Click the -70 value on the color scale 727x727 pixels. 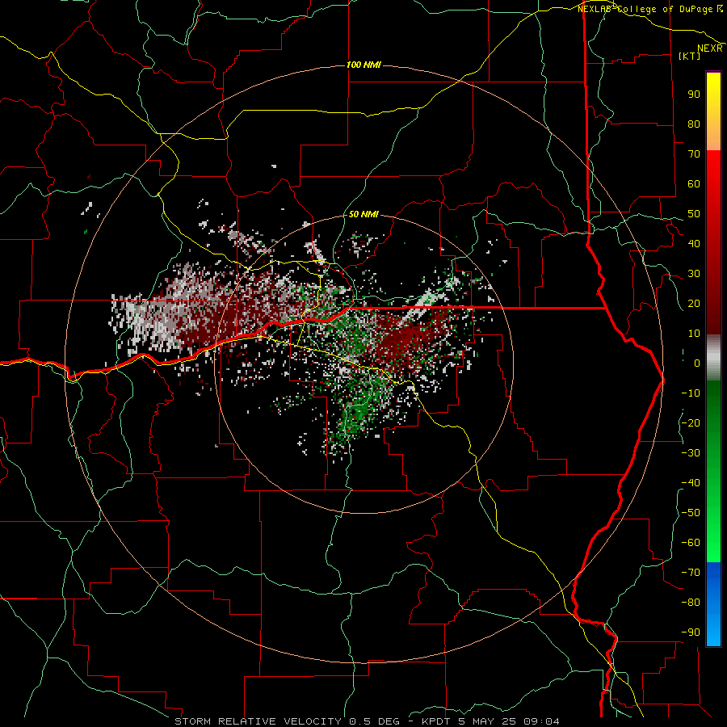click(x=691, y=573)
